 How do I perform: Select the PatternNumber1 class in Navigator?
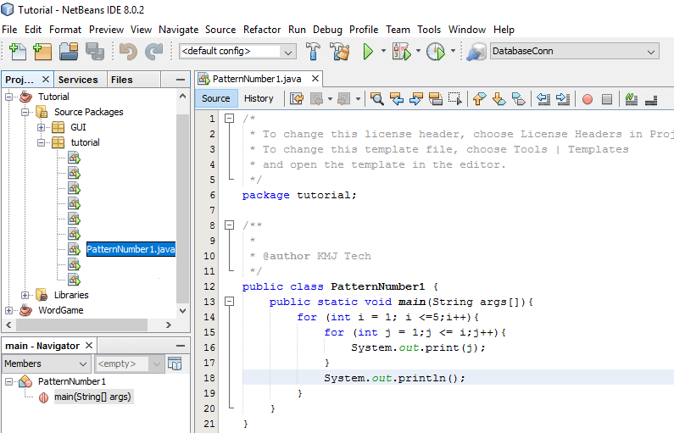point(72,381)
